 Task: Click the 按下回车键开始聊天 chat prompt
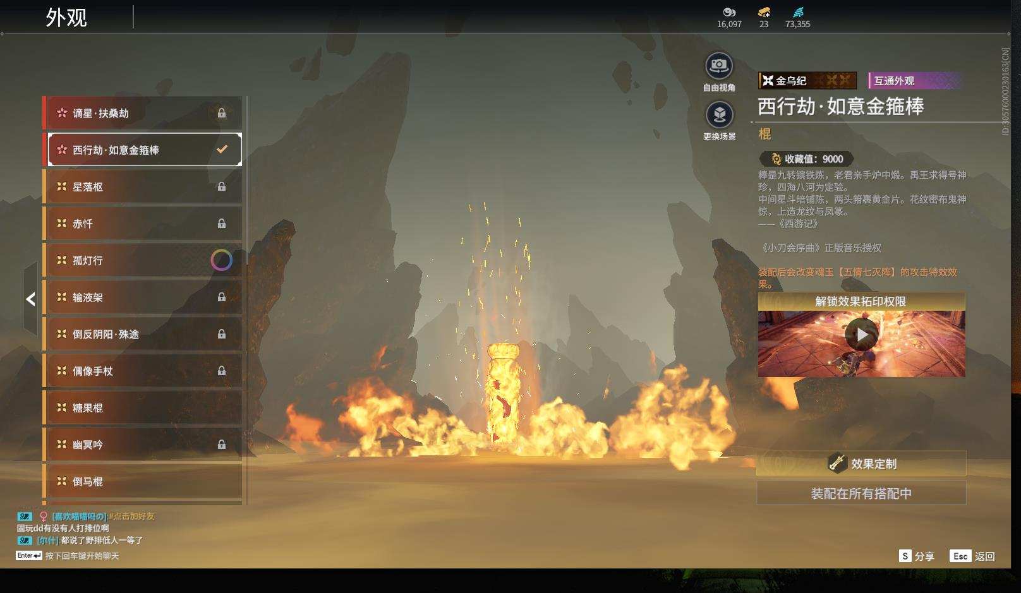pyautogui.click(x=82, y=556)
